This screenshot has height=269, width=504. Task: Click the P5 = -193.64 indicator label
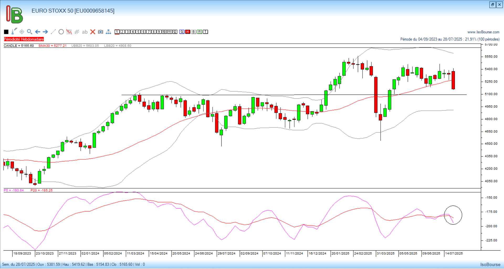click(14, 190)
